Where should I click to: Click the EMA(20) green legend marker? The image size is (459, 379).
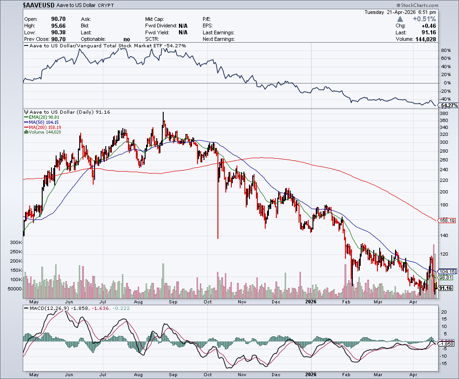[x=25, y=117]
